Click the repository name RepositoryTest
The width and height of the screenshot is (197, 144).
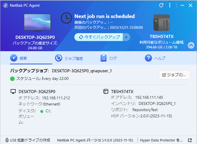tap(145, 110)
